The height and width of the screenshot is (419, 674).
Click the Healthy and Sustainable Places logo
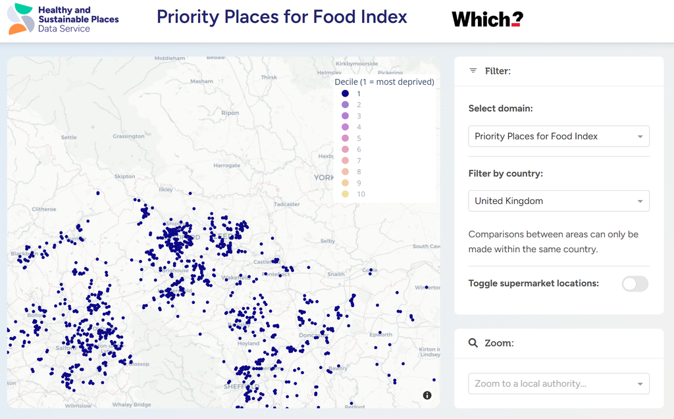tap(63, 19)
